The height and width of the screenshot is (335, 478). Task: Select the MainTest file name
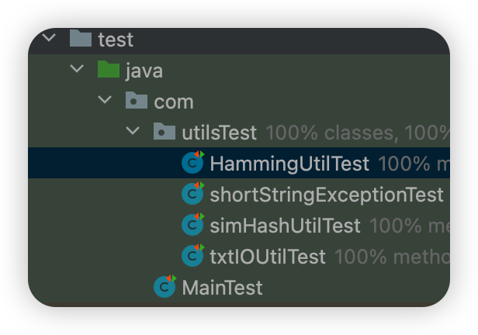point(222,288)
